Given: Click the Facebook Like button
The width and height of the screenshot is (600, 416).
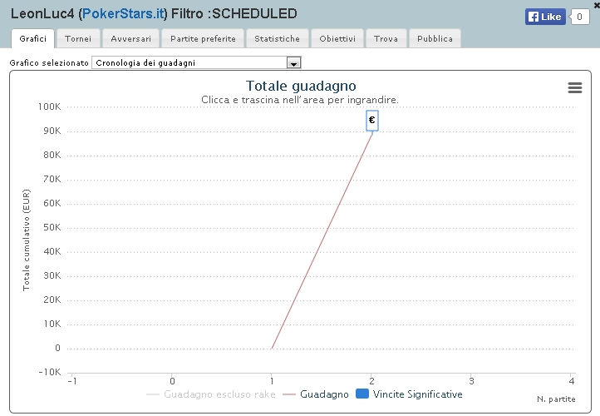Looking at the screenshot, I should [x=545, y=17].
